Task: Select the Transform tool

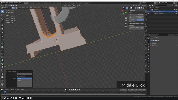Action: click(x=3, y=29)
